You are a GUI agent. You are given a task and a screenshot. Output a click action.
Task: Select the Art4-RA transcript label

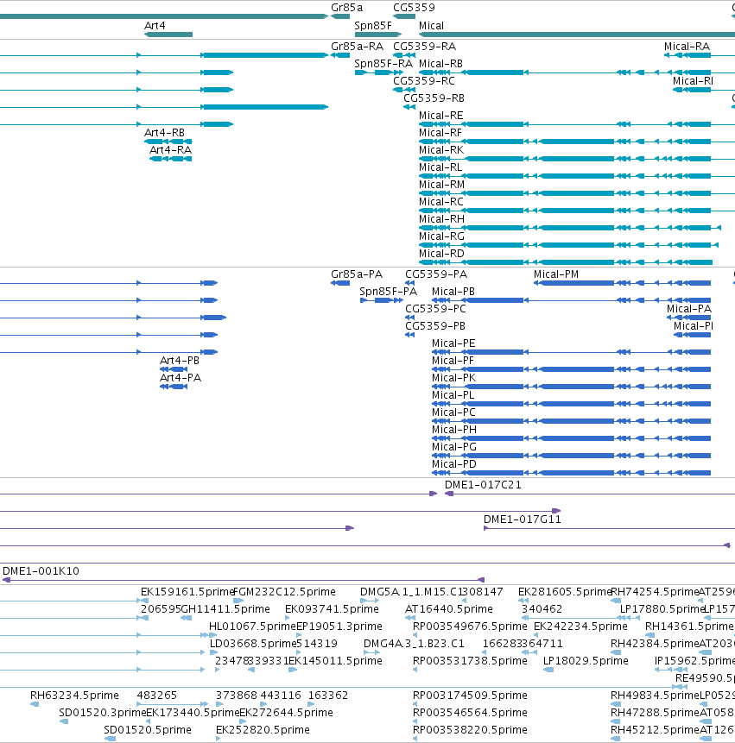[x=171, y=150]
